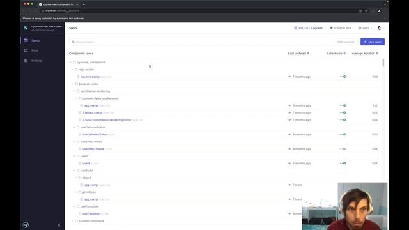Collapse the useId folder

tap(74, 156)
